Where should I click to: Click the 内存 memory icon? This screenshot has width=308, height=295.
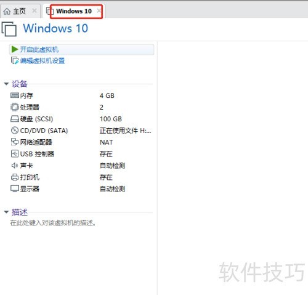[x=15, y=95]
